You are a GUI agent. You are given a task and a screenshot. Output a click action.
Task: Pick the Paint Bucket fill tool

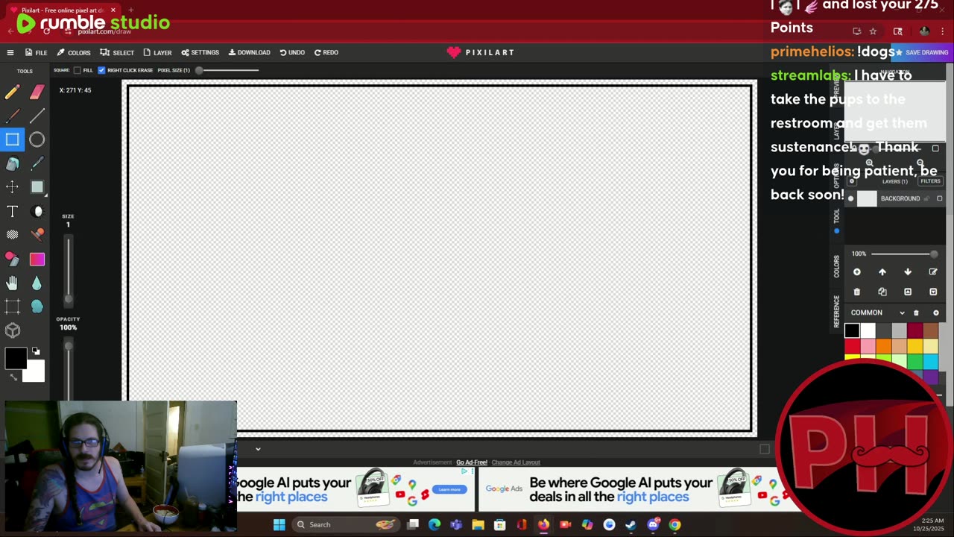pyautogui.click(x=12, y=163)
